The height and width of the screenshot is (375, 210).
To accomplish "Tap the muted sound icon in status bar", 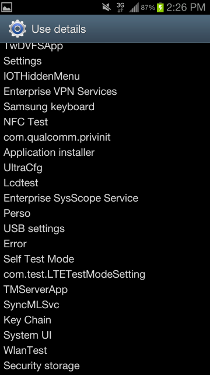I will coord(107,8).
